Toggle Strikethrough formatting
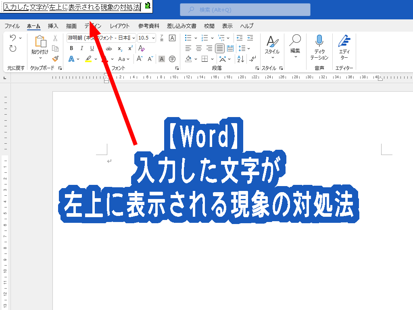 [108, 48]
